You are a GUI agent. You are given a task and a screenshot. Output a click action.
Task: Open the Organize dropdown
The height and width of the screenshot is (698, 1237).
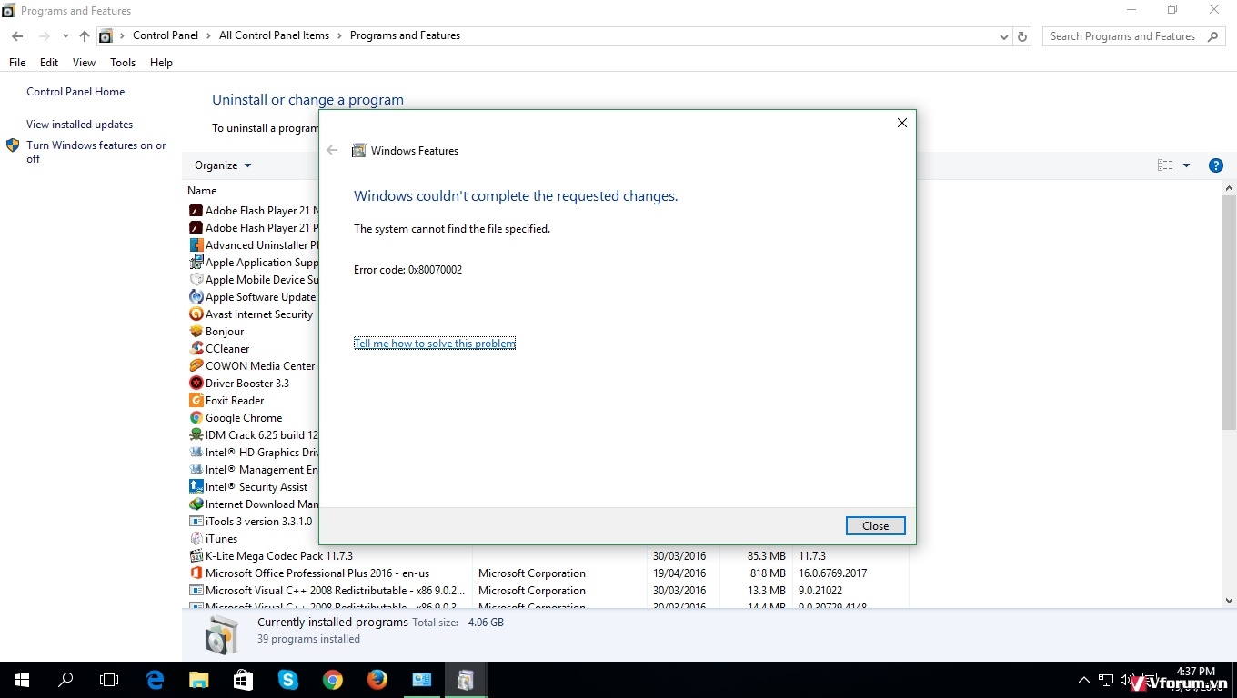223,165
